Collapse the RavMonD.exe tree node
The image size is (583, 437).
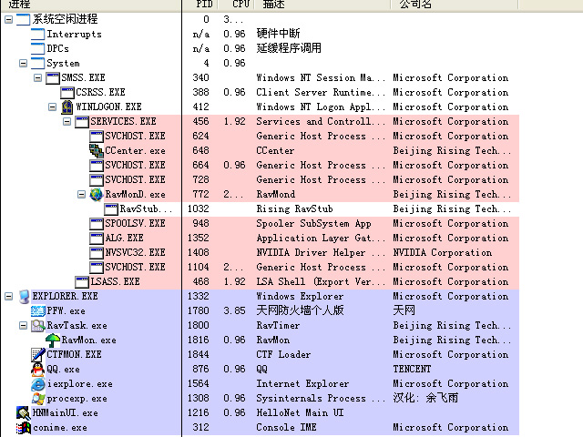point(81,194)
